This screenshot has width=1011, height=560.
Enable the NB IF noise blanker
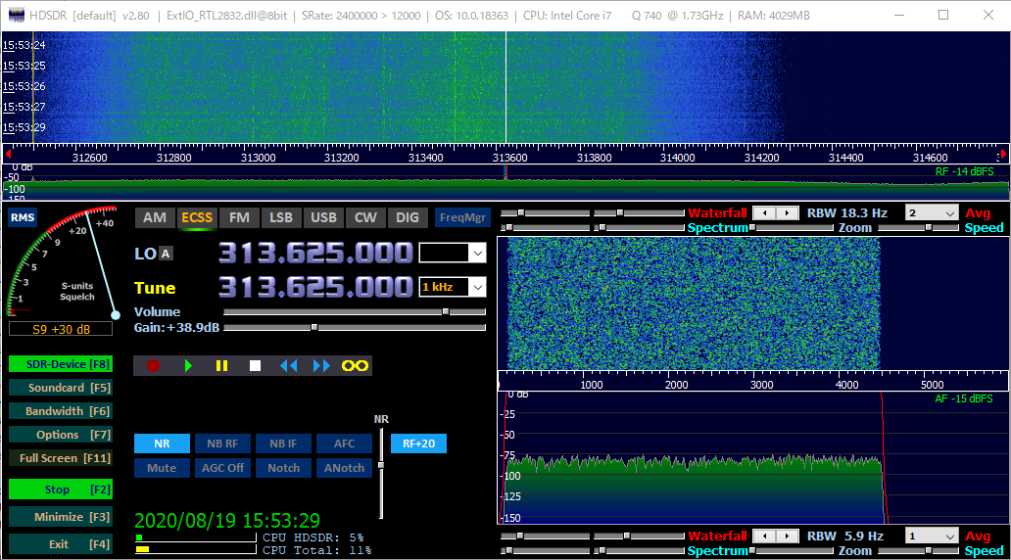click(x=283, y=443)
